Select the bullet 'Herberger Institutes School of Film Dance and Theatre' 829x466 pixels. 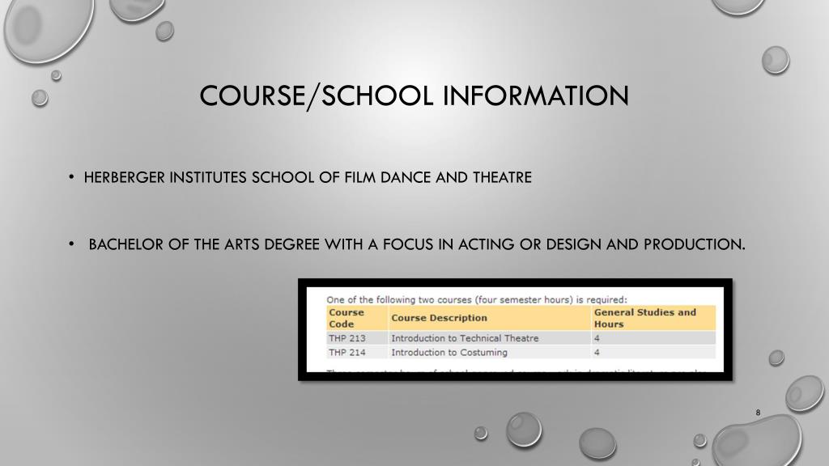pos(308,177)
